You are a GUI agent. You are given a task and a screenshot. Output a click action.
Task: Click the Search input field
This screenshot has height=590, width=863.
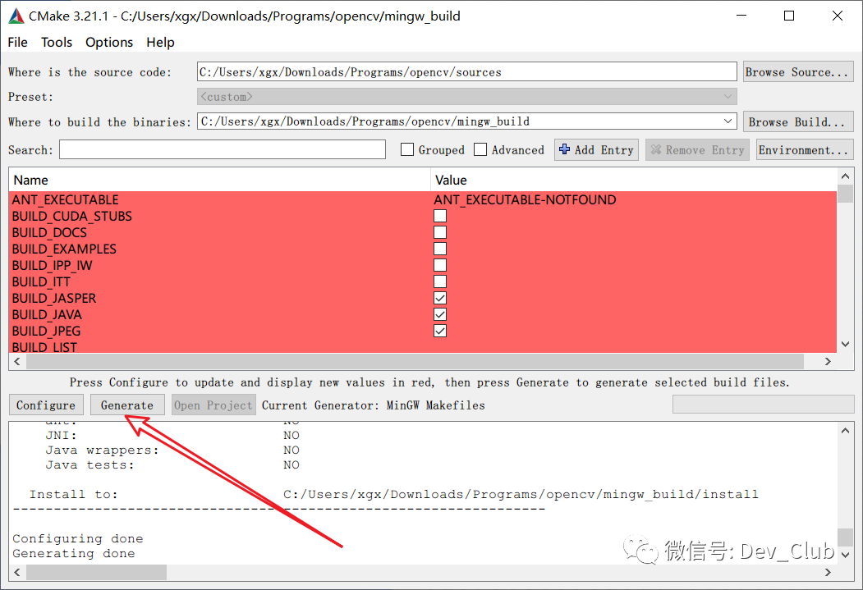pos(223,149)
